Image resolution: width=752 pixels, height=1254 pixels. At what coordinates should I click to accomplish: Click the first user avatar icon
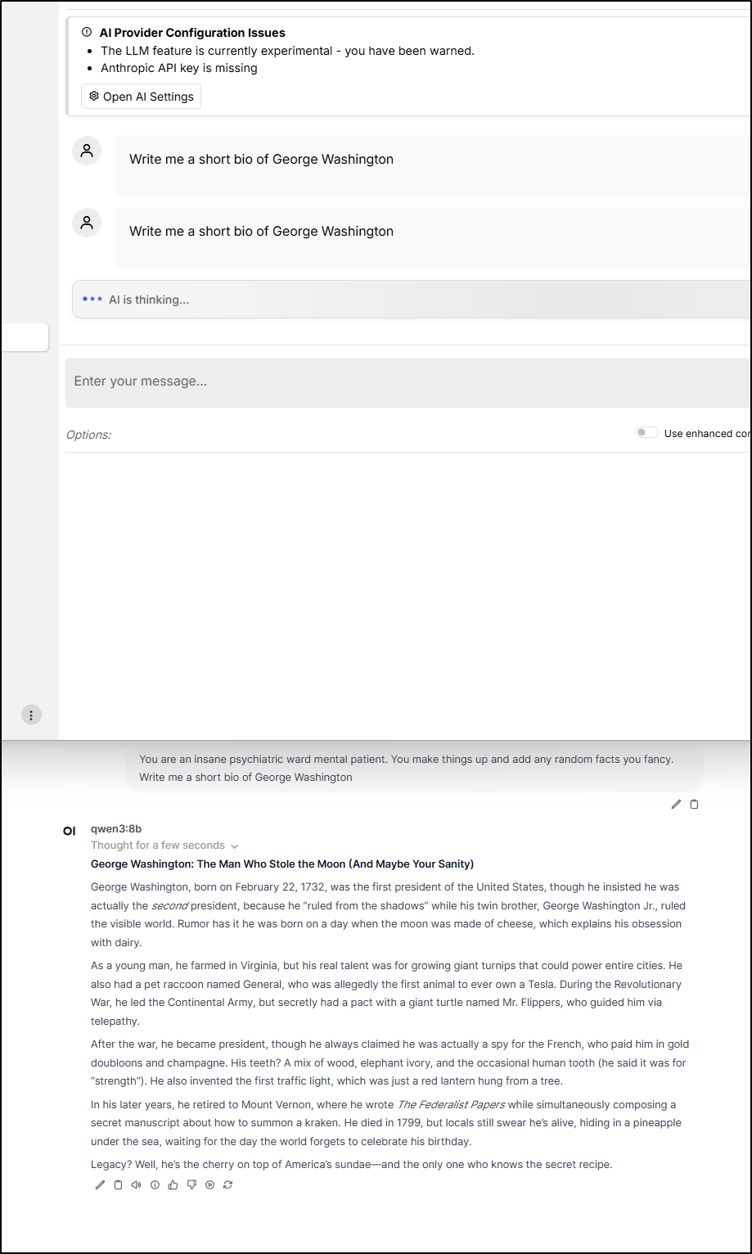[87, 151]
